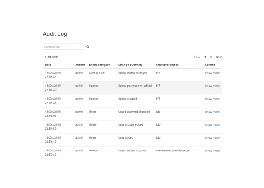Viewport: 264px width, 188px height.
Task: Select page 1 in pagination
Action: tap(205, 57)
